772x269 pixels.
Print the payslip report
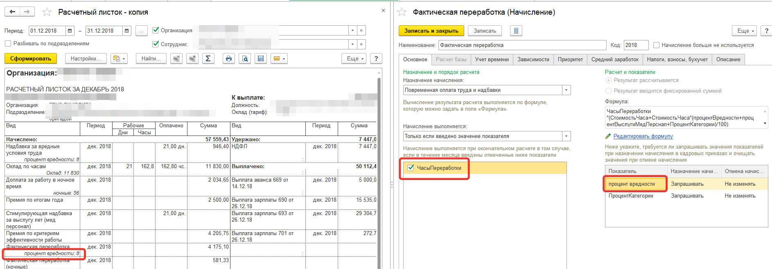click(229, 59)
